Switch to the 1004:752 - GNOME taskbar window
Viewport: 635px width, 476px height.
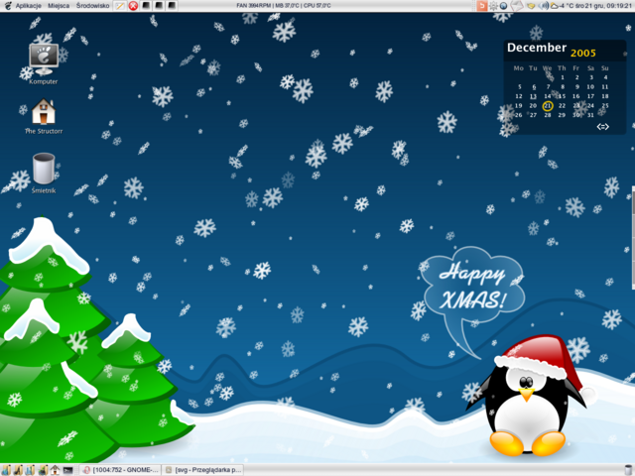(x=120, y=470)
